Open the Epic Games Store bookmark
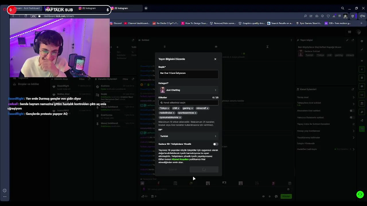The height and width of the screenshot is (206, 367). (308, 23)
